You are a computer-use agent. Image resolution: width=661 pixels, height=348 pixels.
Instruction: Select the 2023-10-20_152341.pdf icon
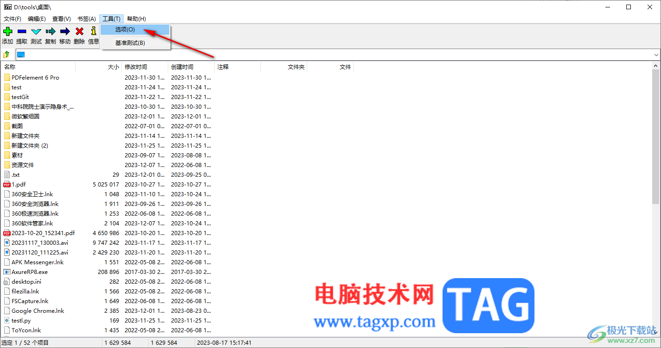click(6, 233)
